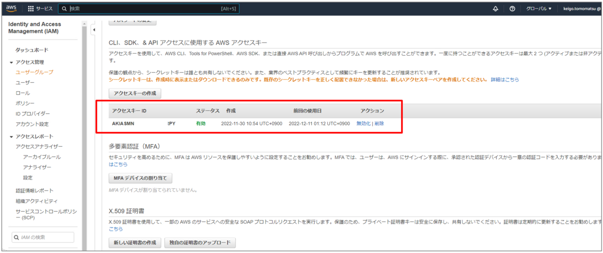Click the アクセスキー ID column header
The width and height of the screenshot is (603, 253).
pos(129,111)
